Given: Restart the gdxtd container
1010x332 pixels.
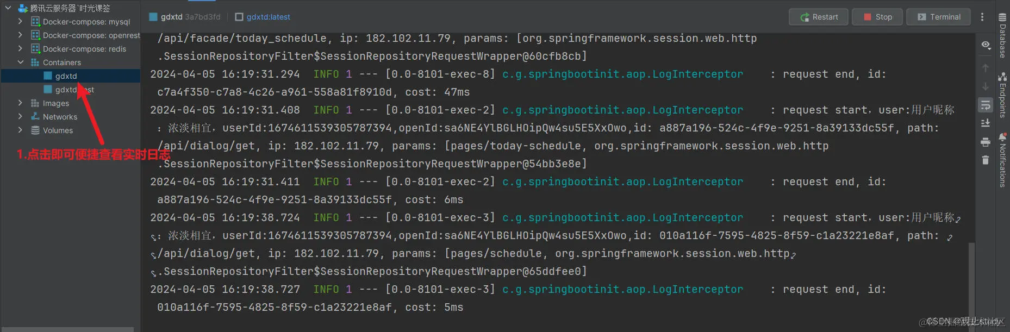Looking at the screenshot, I should coord(819,17).
